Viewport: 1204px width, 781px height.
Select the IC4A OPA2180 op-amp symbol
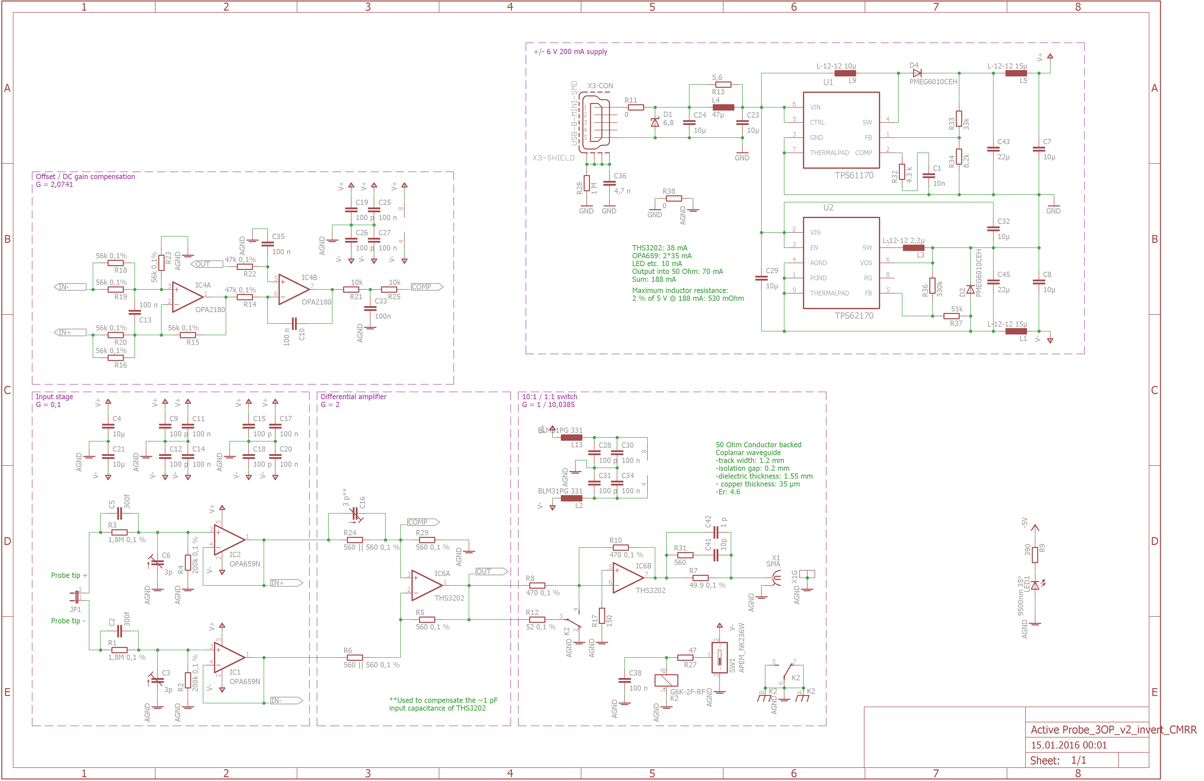pyautogui.click(x=188, y=297)
